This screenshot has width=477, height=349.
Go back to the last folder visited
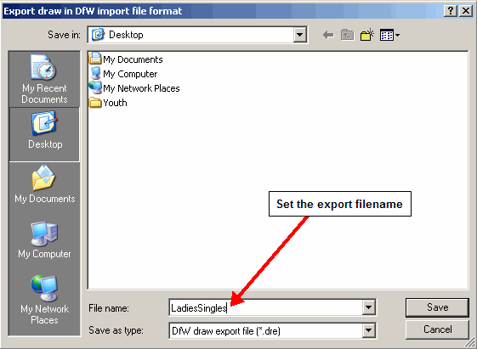328,35
